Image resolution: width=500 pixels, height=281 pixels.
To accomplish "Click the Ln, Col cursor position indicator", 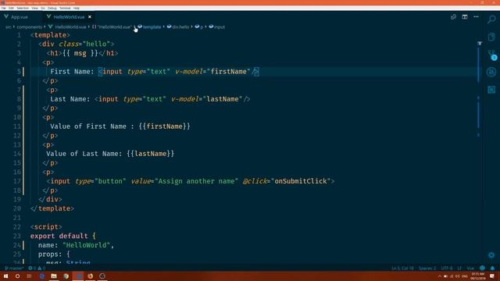I will pyautogui.click(x=402, y=269).
